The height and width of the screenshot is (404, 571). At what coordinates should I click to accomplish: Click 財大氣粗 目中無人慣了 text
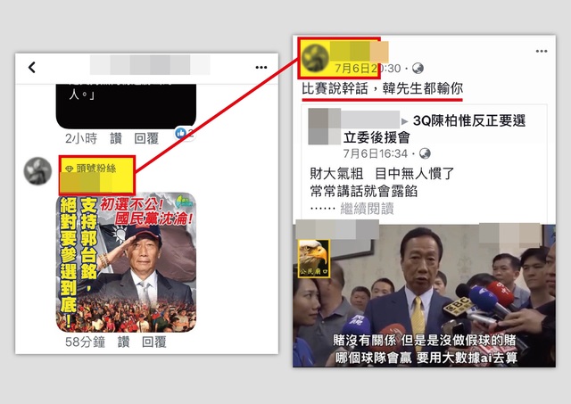coord(382,174)
